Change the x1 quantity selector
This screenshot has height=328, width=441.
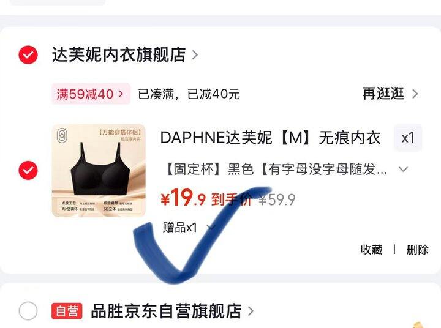[408, 138]
